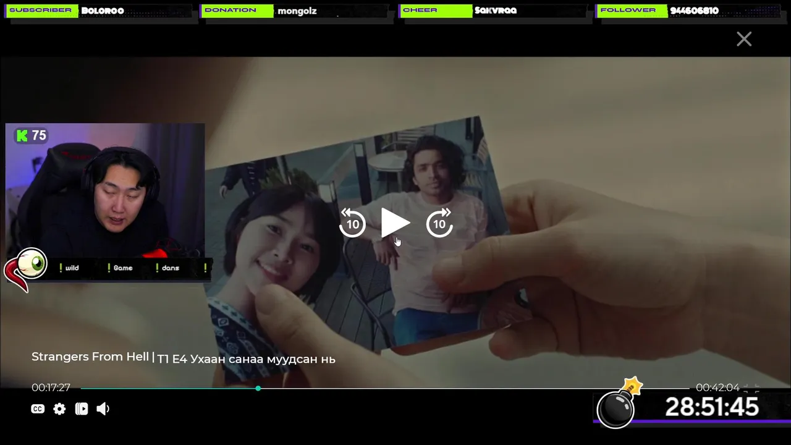Skip forward 10 seconds
Screen dimensions: 791x445
point(439,223)
